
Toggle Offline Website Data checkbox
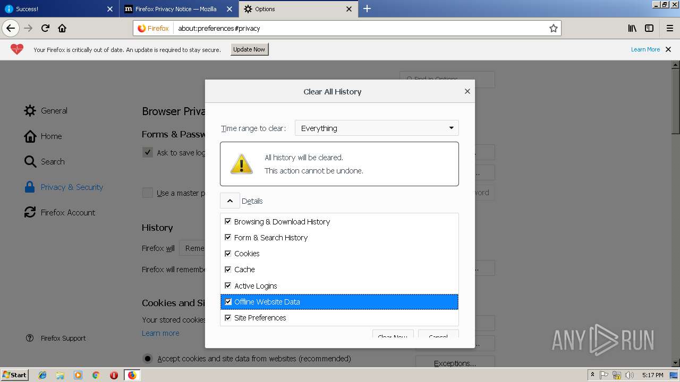click(228, 301)
